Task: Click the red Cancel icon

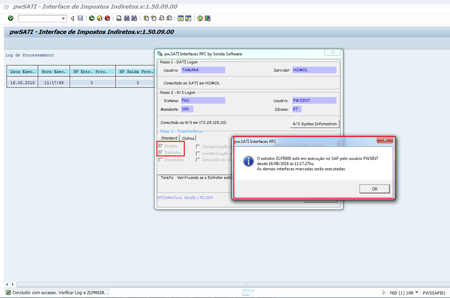Action: click(x=107, y=18)
